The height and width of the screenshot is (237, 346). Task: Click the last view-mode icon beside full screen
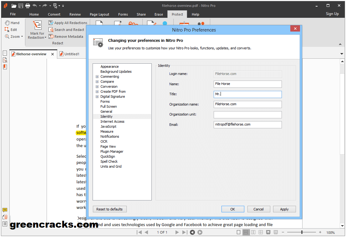point(276,232)
